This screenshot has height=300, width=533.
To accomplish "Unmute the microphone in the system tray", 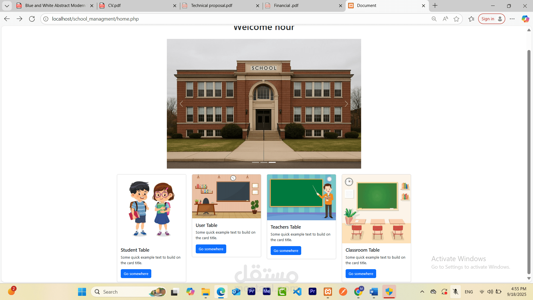I will pyautogui.click(x=456, y=292).
